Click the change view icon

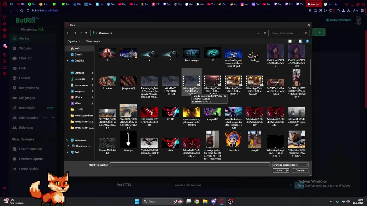(x=290, y=41)
